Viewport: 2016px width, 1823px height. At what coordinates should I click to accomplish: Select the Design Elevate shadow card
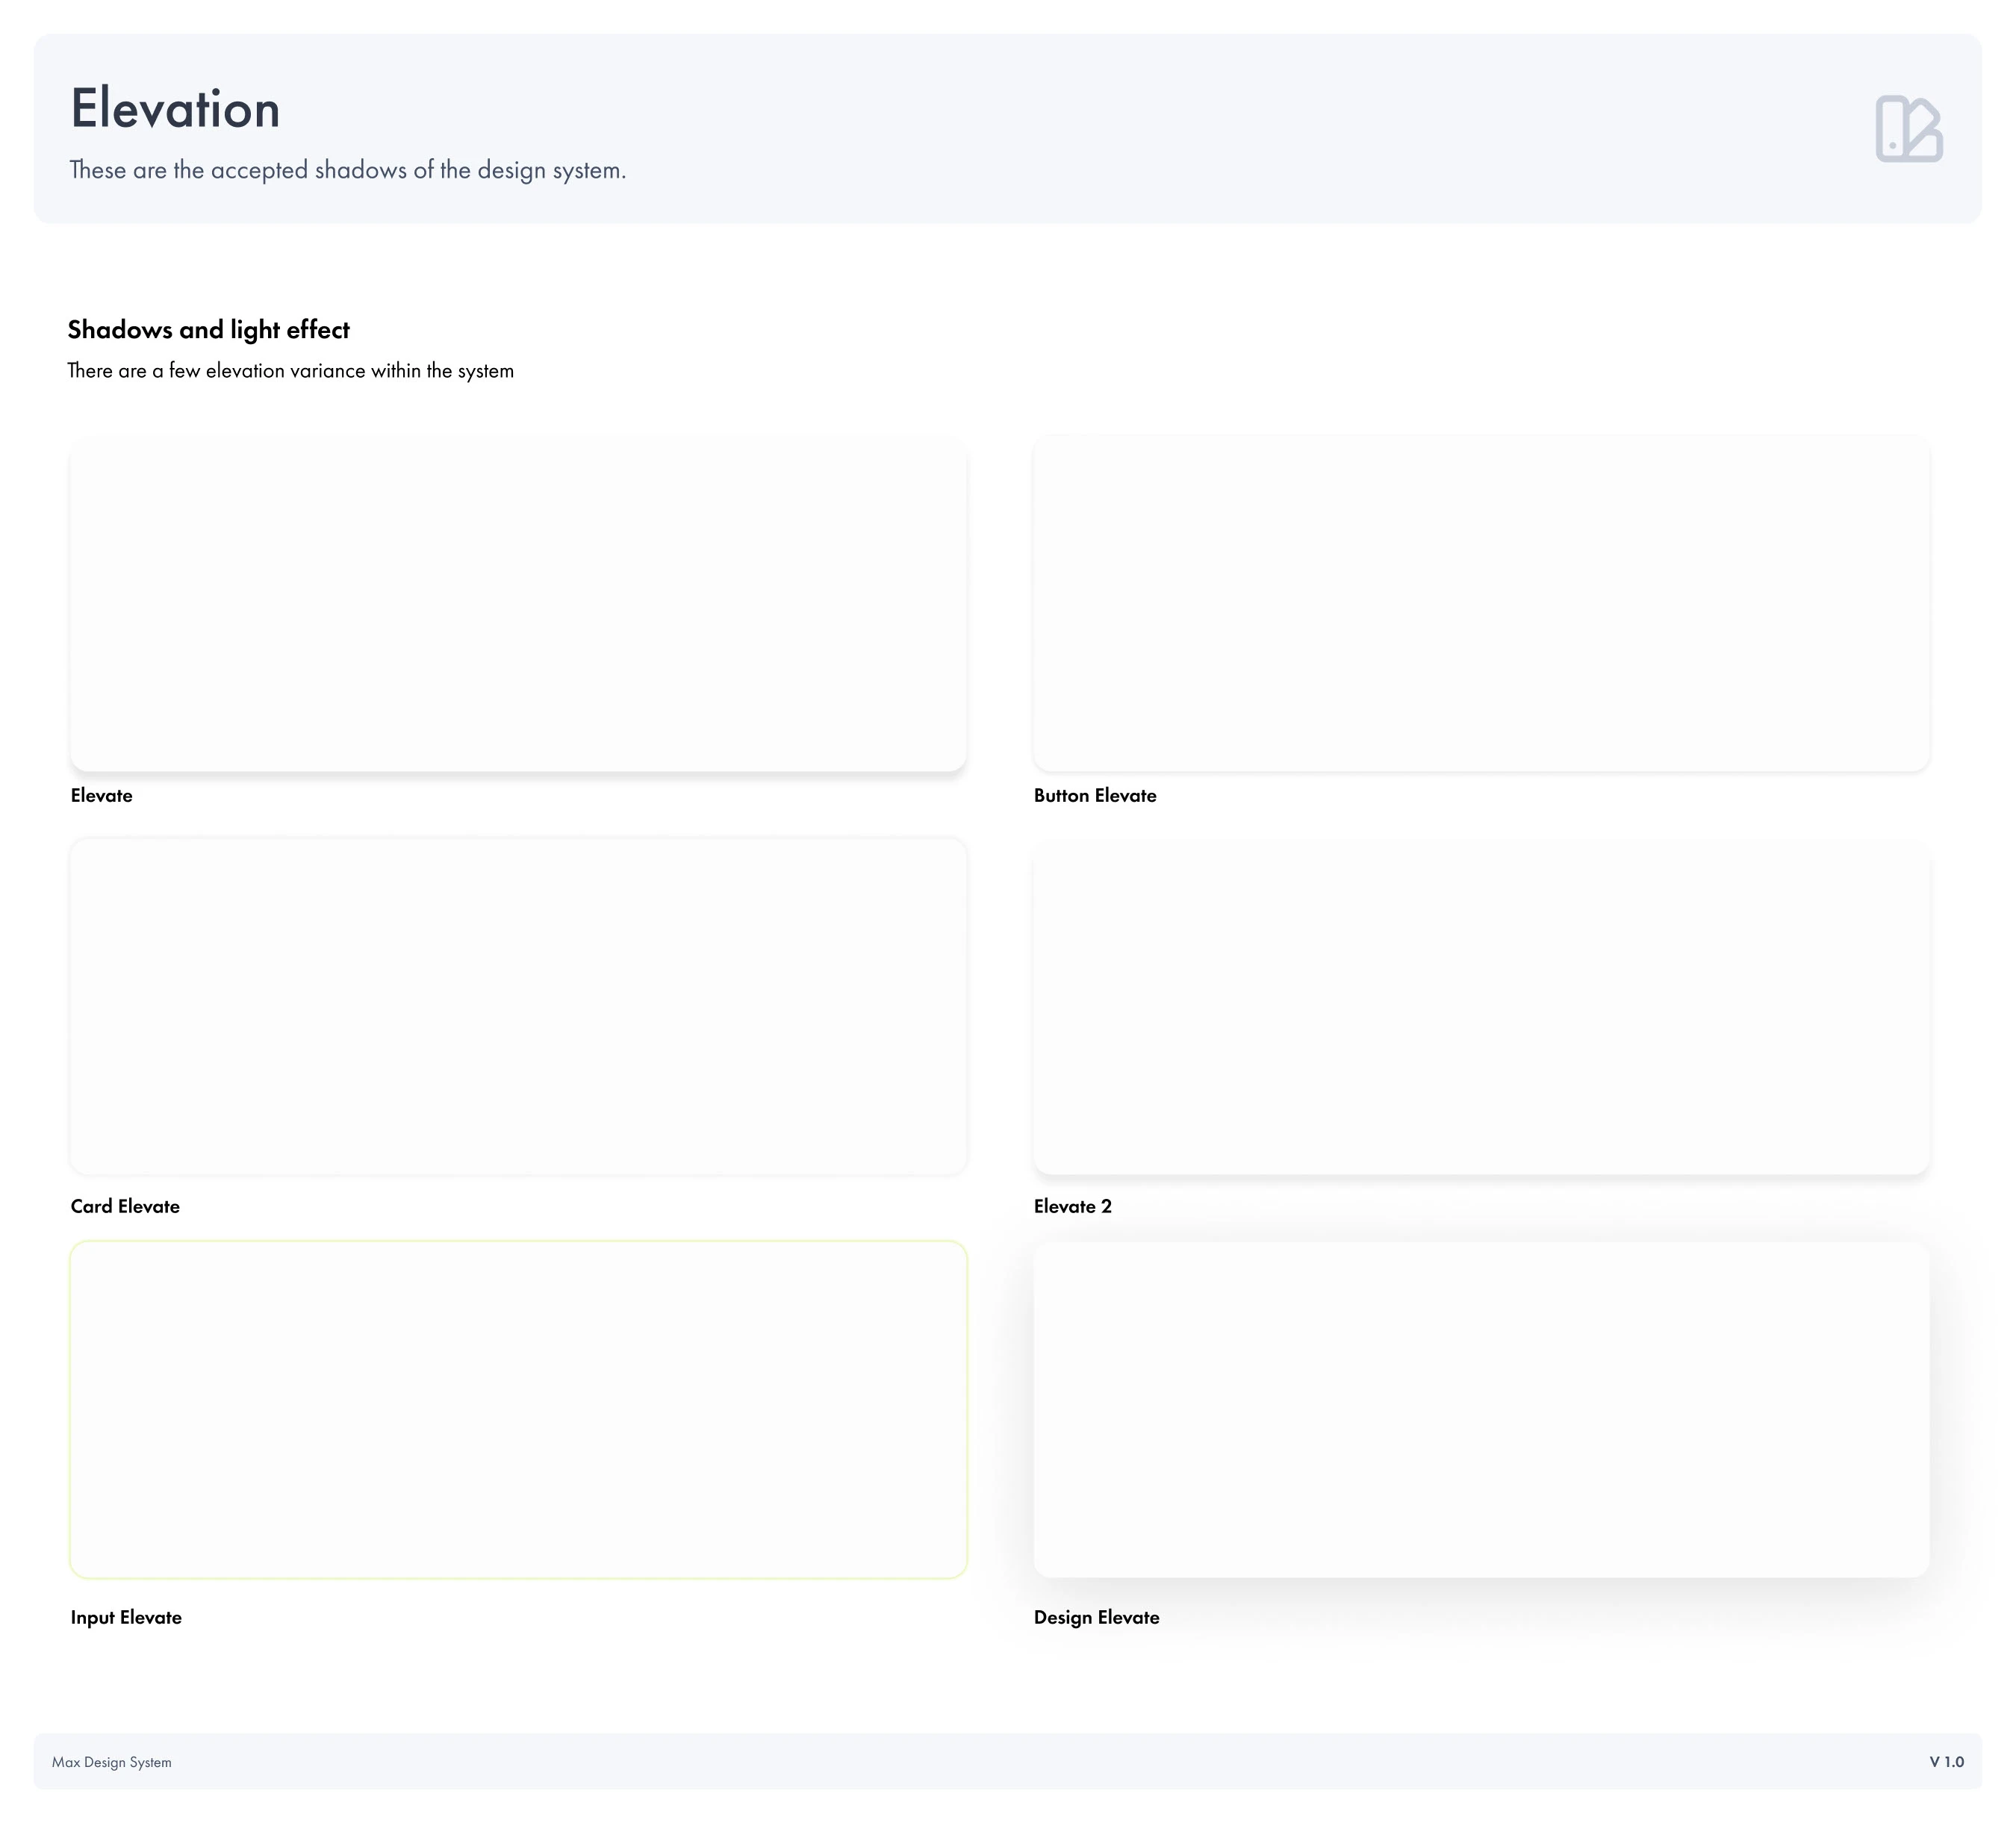click(x=1481, y=1409)
